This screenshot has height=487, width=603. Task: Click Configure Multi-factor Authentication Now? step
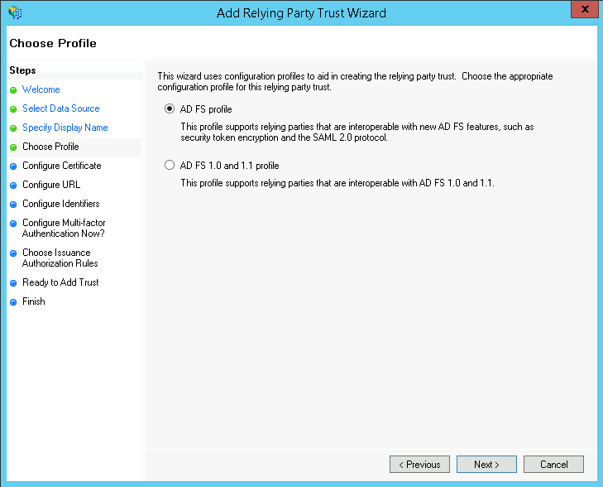64,228
